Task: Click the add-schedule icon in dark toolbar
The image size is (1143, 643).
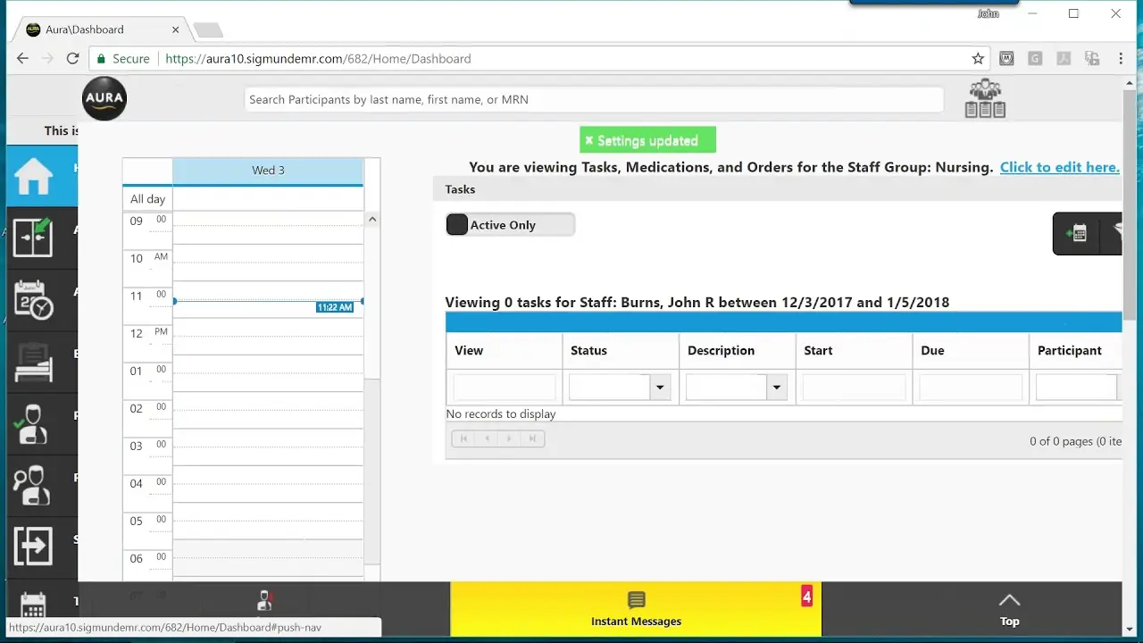Action: tap(1077, 234)
